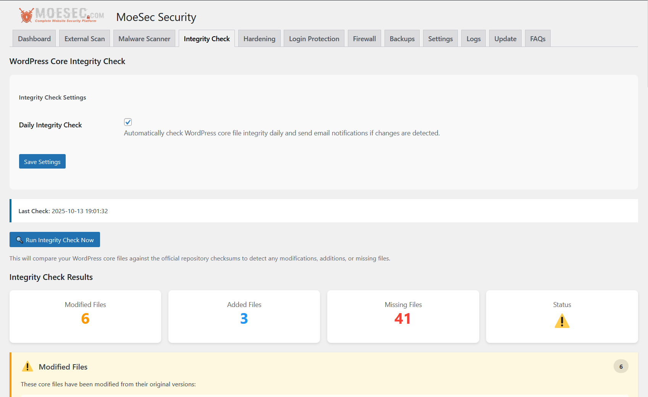Click the Modified Files summary card
This screenshot has height=397, width=648.
pos(85,317)
